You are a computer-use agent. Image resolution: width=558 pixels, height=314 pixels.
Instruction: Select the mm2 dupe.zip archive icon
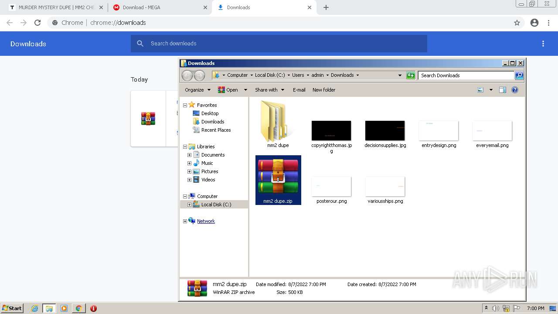click(278, 176)
